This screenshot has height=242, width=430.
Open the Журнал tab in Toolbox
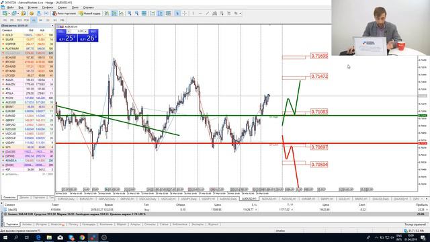coord(213,225)
